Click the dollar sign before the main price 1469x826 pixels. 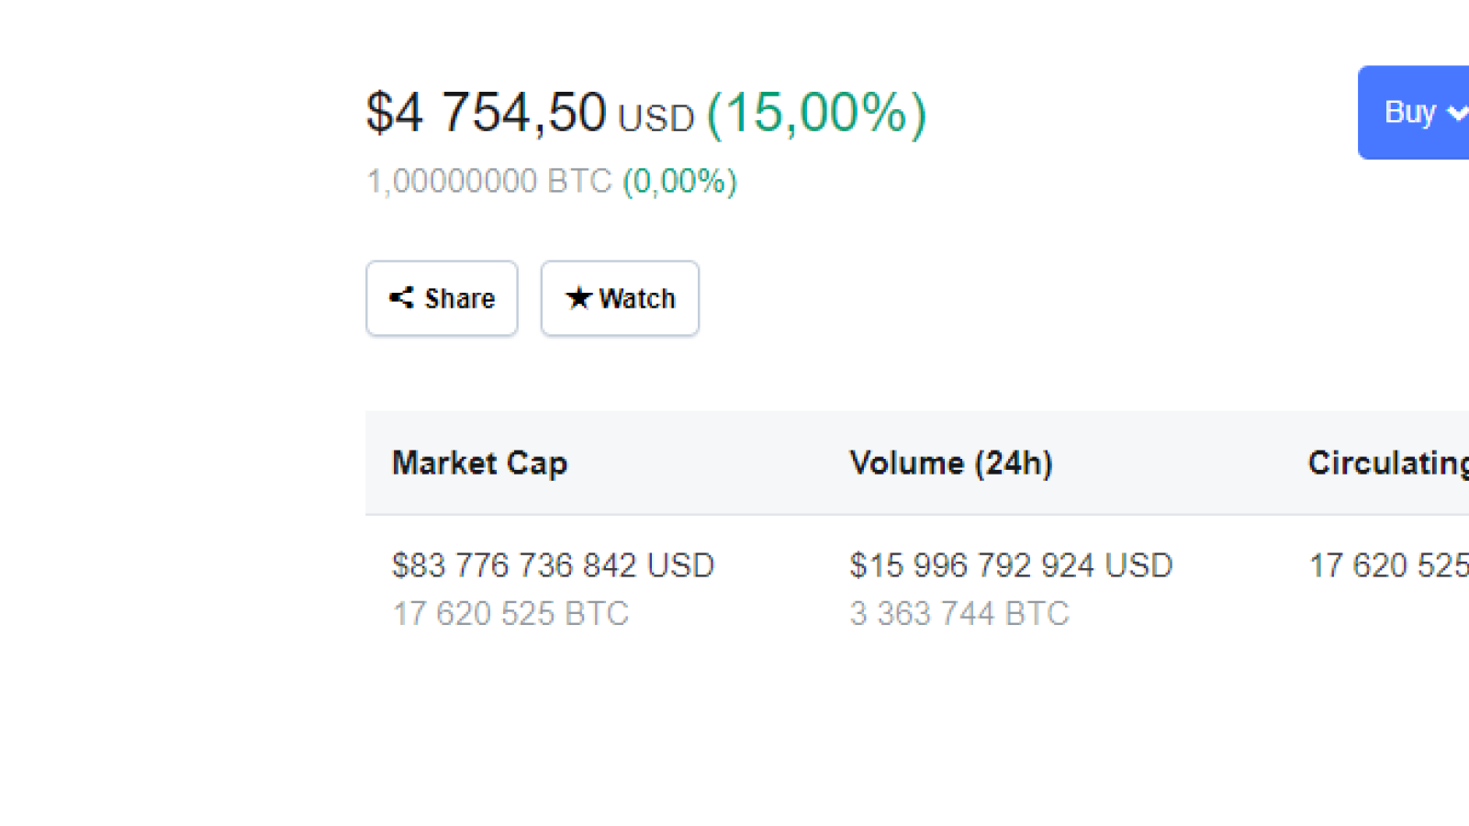(379, 113)
